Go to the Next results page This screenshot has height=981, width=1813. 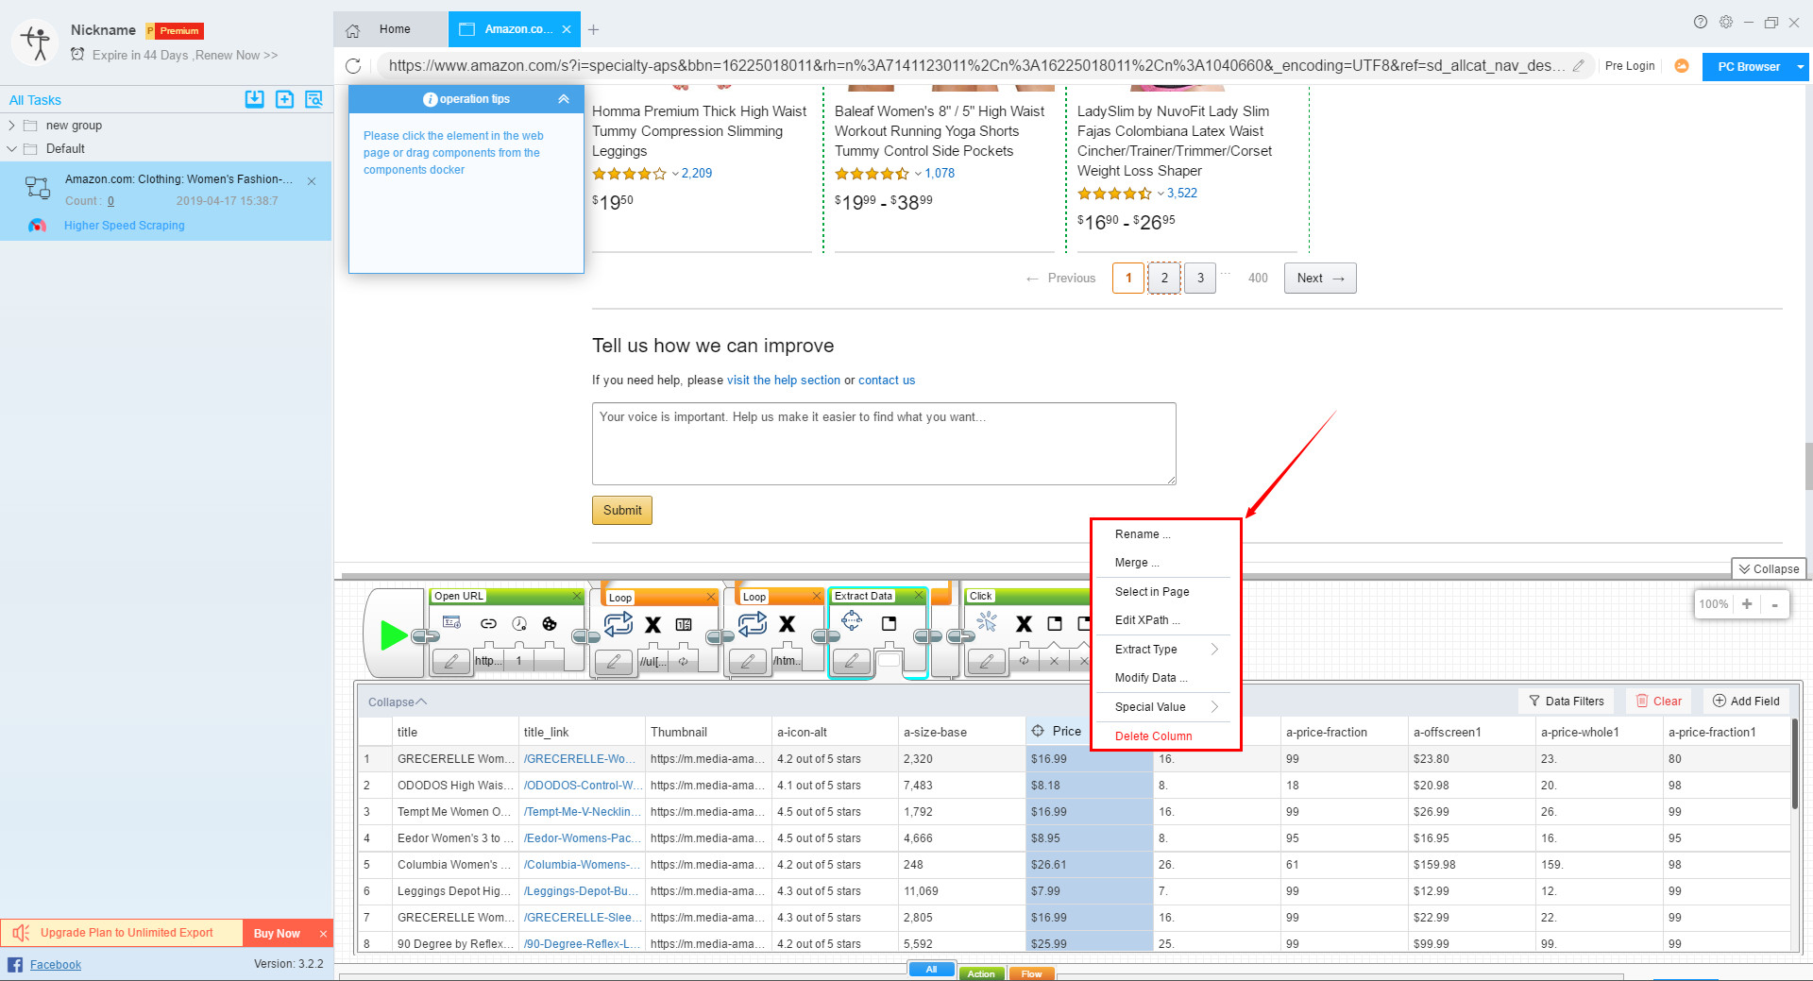[1320, 279]
